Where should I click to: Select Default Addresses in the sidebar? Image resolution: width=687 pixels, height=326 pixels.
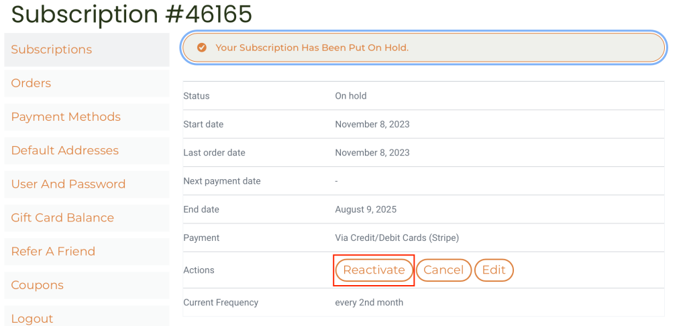[64, 150]
